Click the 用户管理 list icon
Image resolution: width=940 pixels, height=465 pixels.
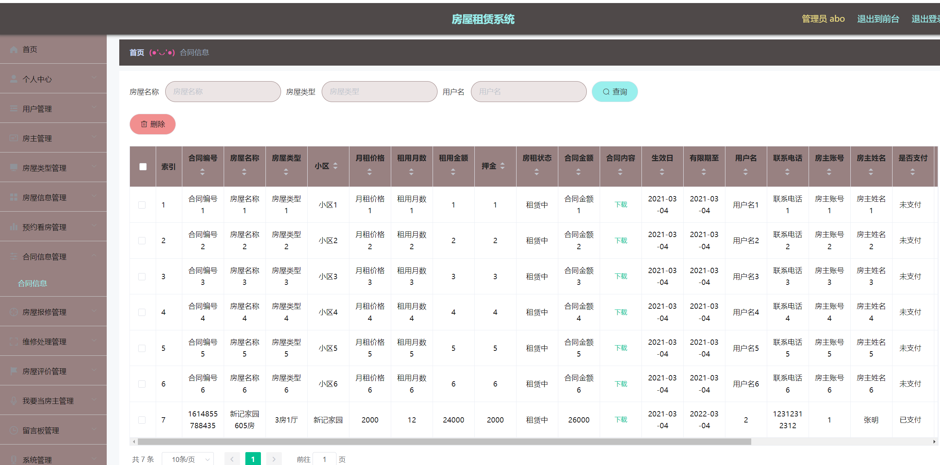[x=13, y=108]
